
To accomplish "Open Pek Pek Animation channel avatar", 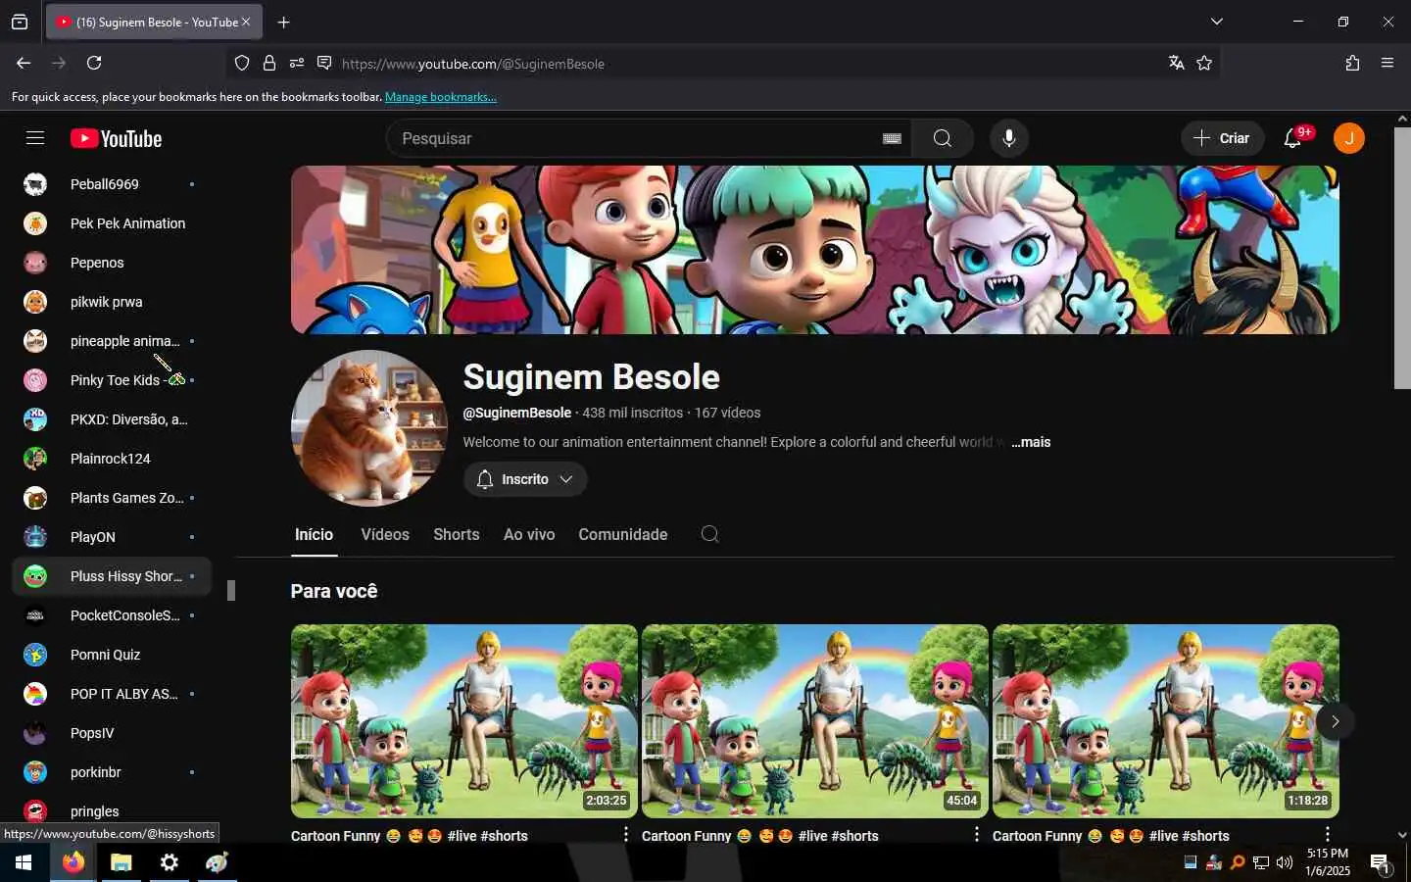I will point(35,223).
